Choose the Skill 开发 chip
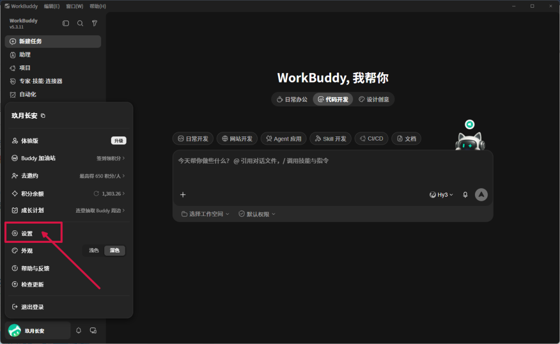 330,139
